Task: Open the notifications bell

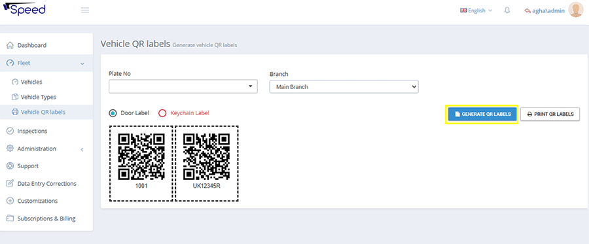Action: [507, 10]
